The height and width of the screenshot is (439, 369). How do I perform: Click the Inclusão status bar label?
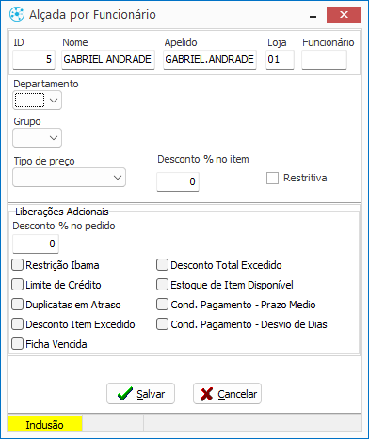point(45,425)
